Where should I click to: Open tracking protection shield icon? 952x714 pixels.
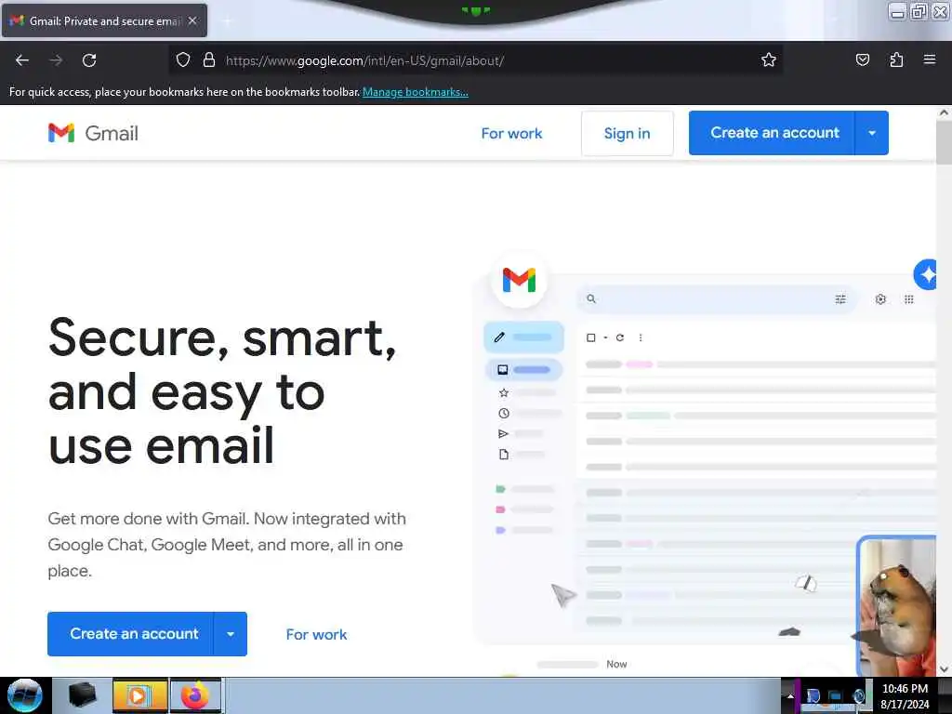click(183, 59)
